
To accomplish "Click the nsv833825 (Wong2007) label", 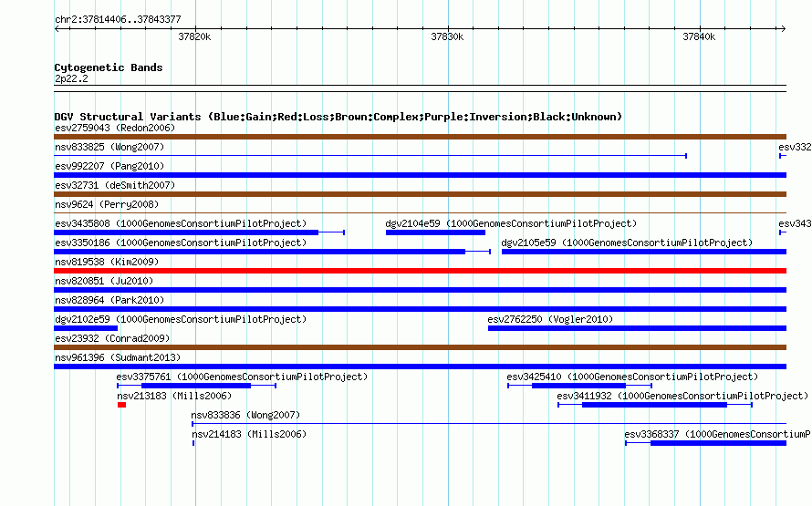I will [x=109, y=147].
